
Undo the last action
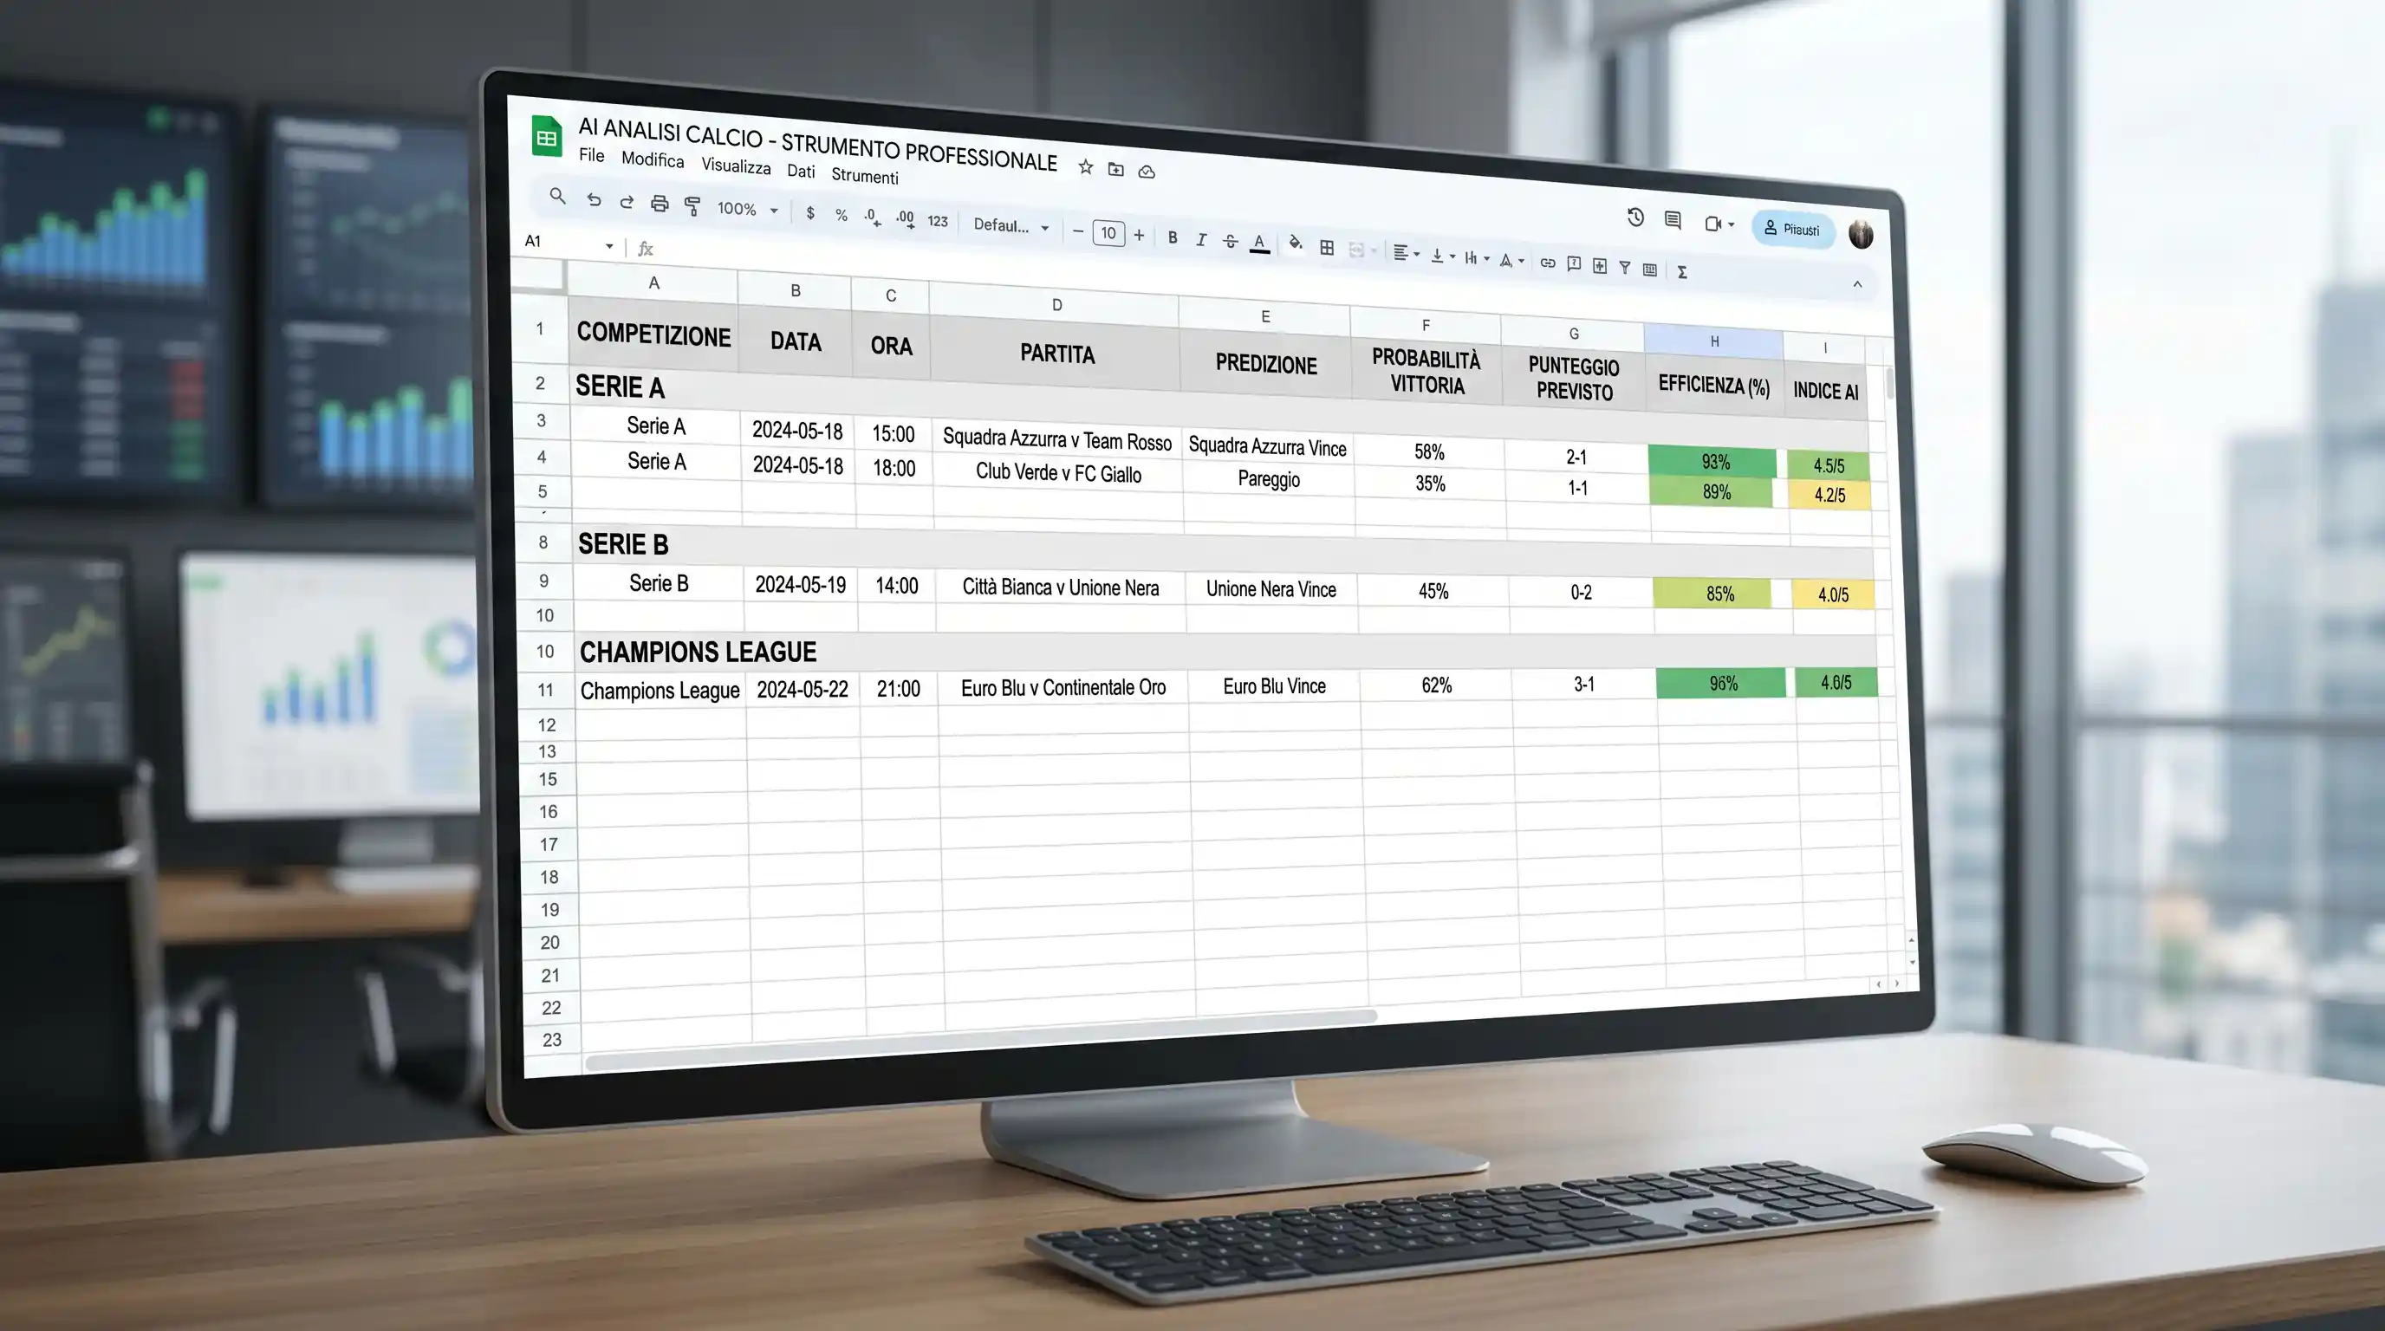pos(594,200)
